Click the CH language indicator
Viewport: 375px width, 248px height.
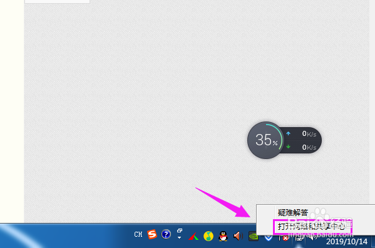click(138, 234)
